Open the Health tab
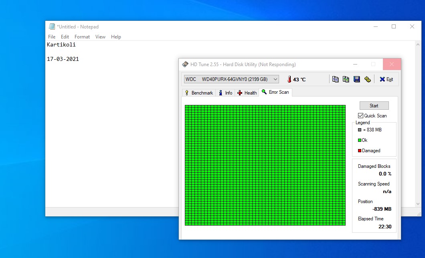The width and height of the screenshot is (425, 258). [247, 93]
